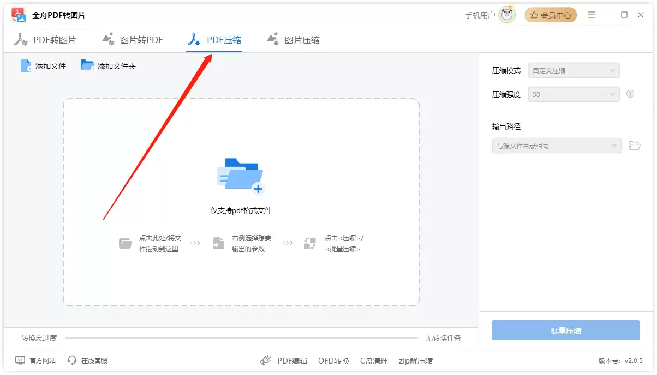This screenshot has height=375, width=657.
Task: Switch to the 图片转PDF tab
Action: [x=133, y=40]
